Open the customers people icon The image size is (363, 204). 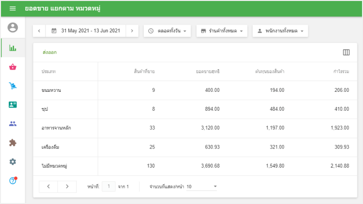[13, 123]
